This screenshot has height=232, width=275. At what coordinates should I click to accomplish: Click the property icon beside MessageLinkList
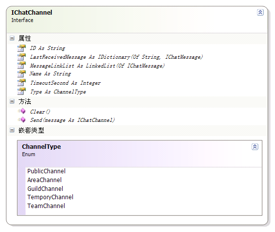click(x=22, y=65)
